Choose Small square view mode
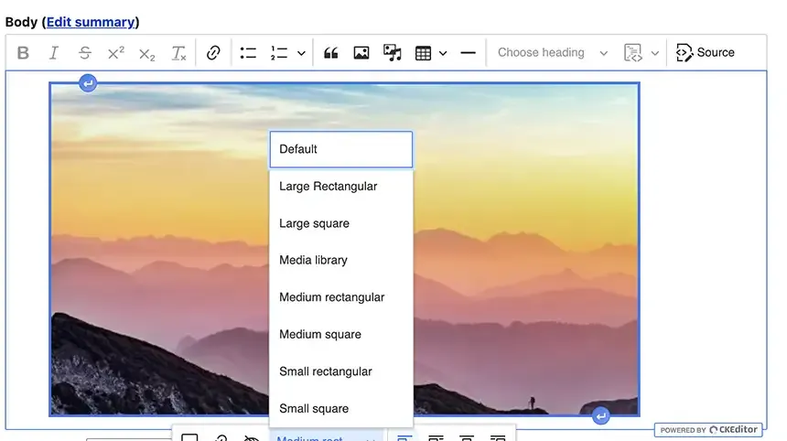This screenshot has height=441, width=787. click(340, 408)
